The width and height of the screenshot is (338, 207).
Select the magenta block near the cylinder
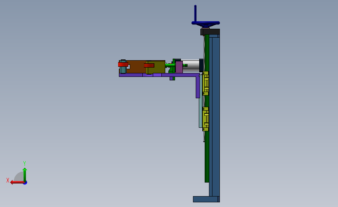pyautogui.click(x=179, y=67)
